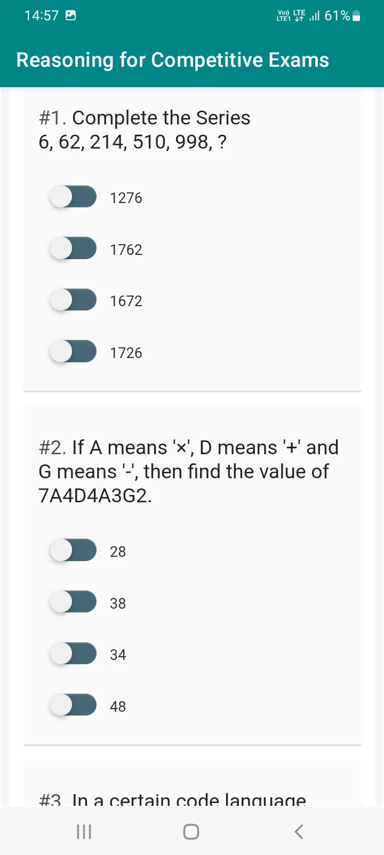Tap the signal strength bars icon
Viewport: 384px width, 855px height.
[315, 16]
